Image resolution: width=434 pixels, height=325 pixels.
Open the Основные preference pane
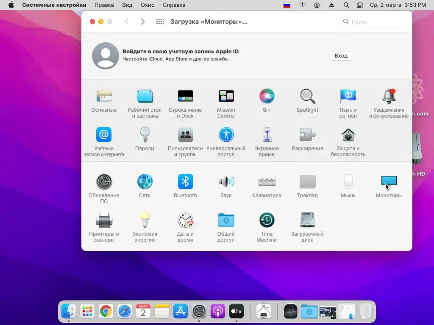click(x=104, y=101)
